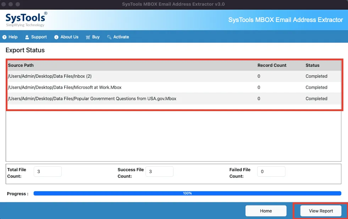This screenshot has height=219, width=348.
Task: Click the About Us info icon
Action: click(56, 37)
